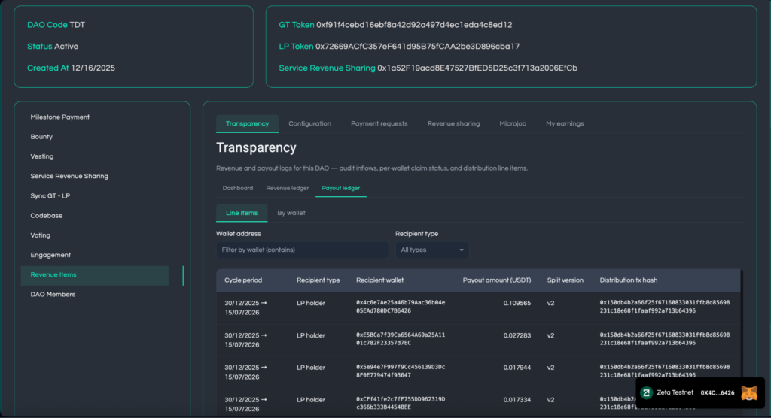
Task: Switch to Line items view
Action: click(242, 214)
